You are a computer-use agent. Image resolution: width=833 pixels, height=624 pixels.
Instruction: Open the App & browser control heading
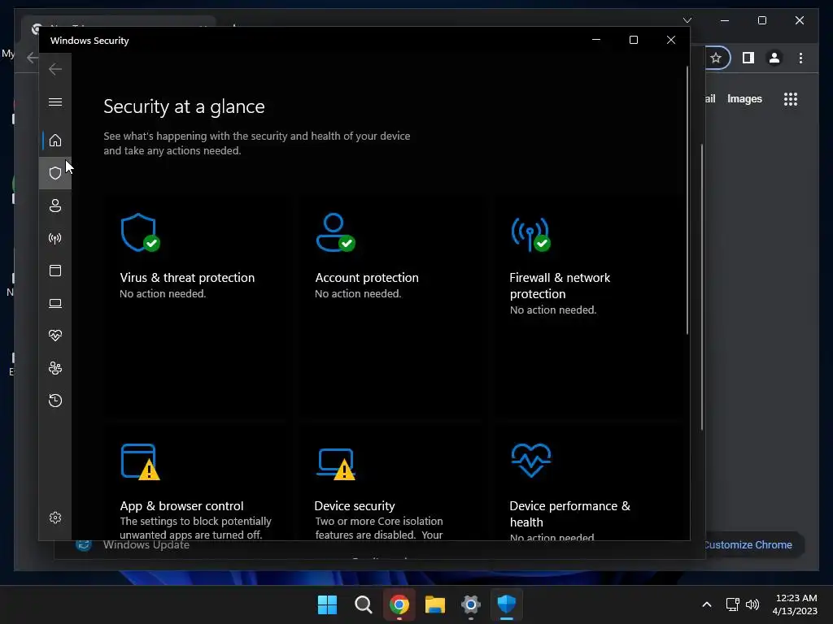point(181,505)
